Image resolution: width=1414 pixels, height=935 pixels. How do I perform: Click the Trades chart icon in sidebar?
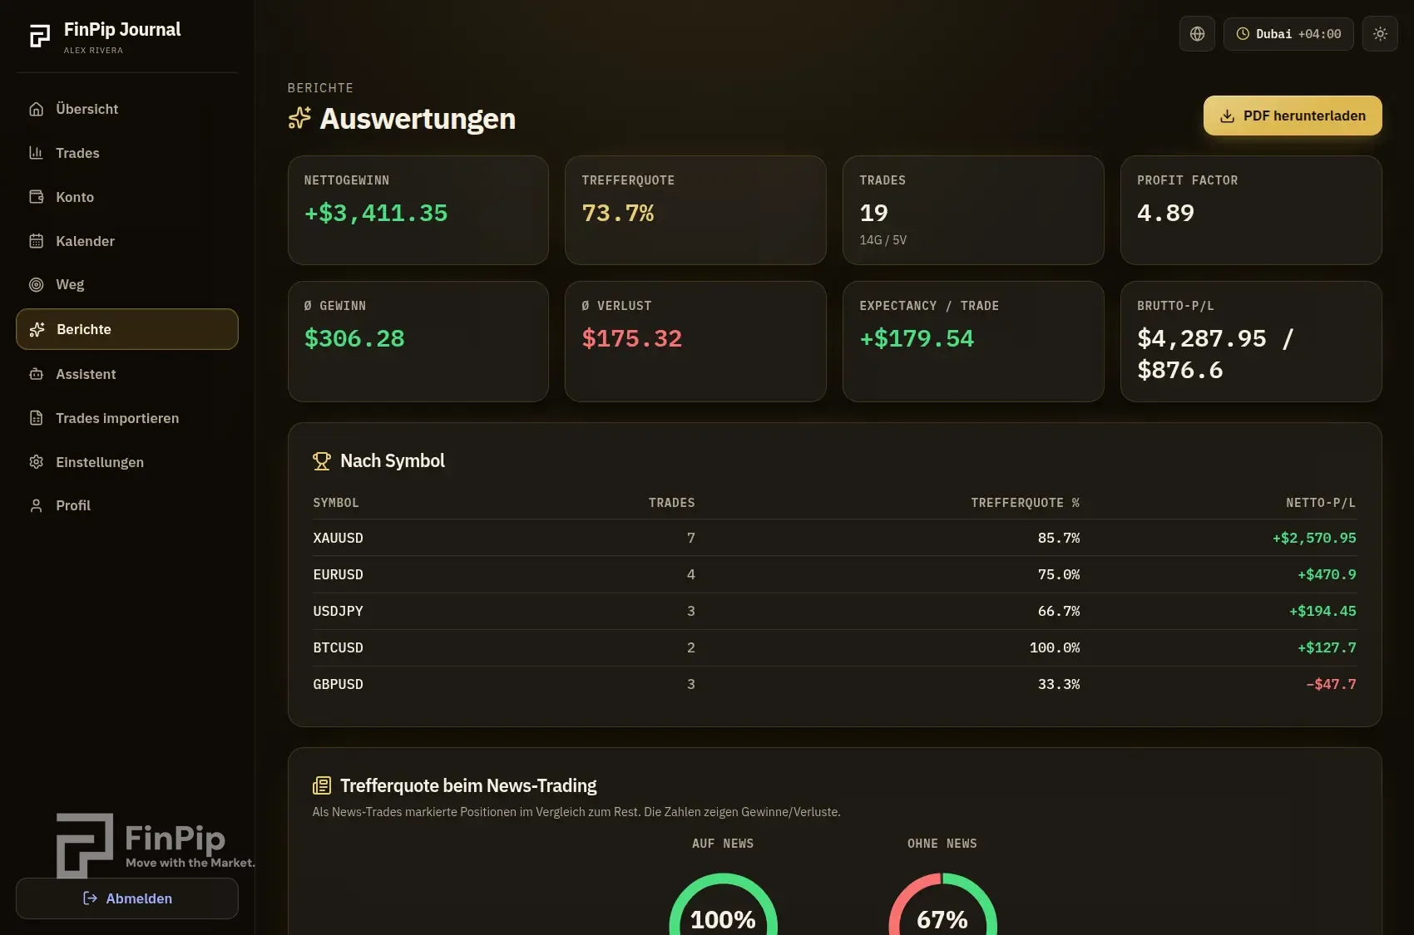click(36, 153)
